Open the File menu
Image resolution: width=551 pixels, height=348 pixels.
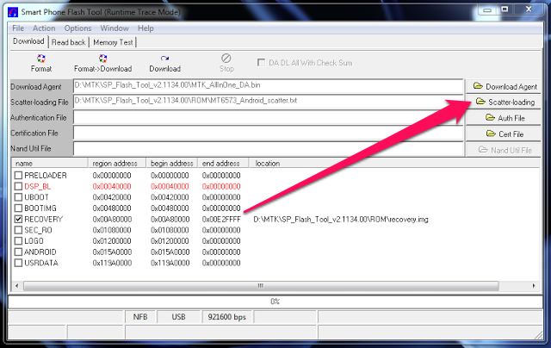tap(18, 28)
